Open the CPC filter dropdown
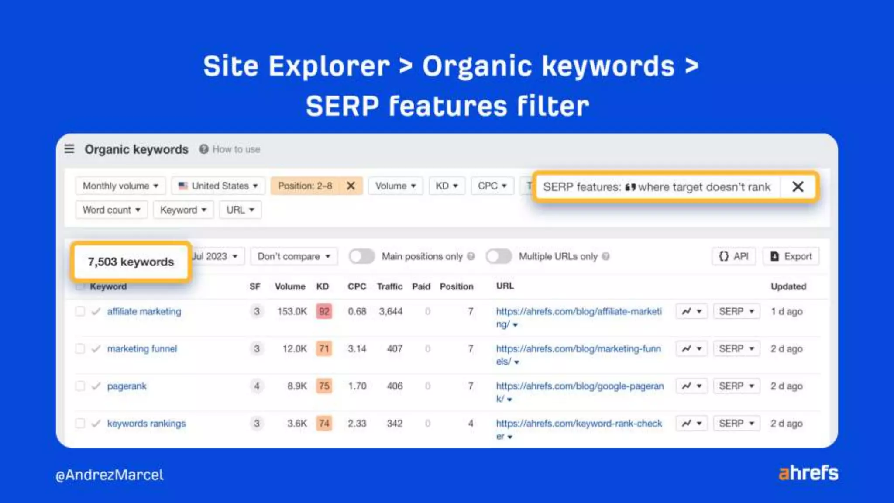Screen dimensions: 894x503 (492, 186)
